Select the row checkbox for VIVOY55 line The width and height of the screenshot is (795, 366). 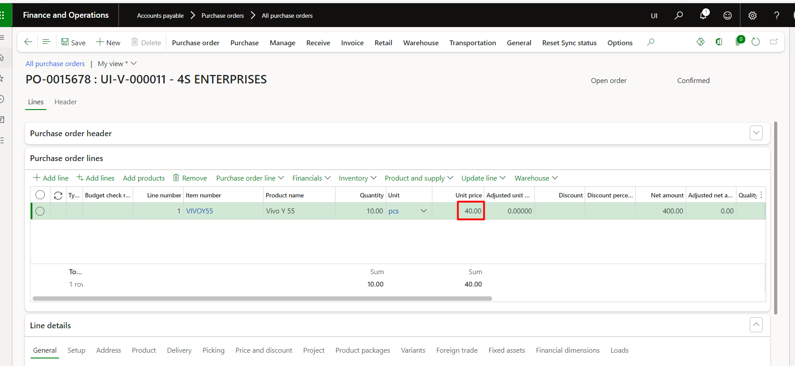click(x=40, y=211)
